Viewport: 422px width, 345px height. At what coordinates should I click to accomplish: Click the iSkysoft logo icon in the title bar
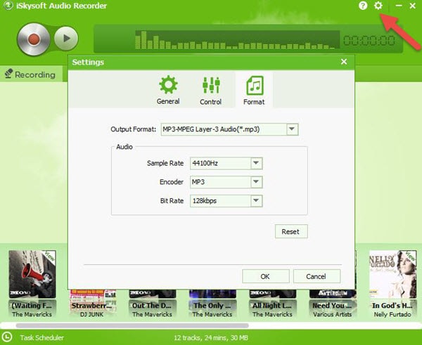click(x=8, y=6)
